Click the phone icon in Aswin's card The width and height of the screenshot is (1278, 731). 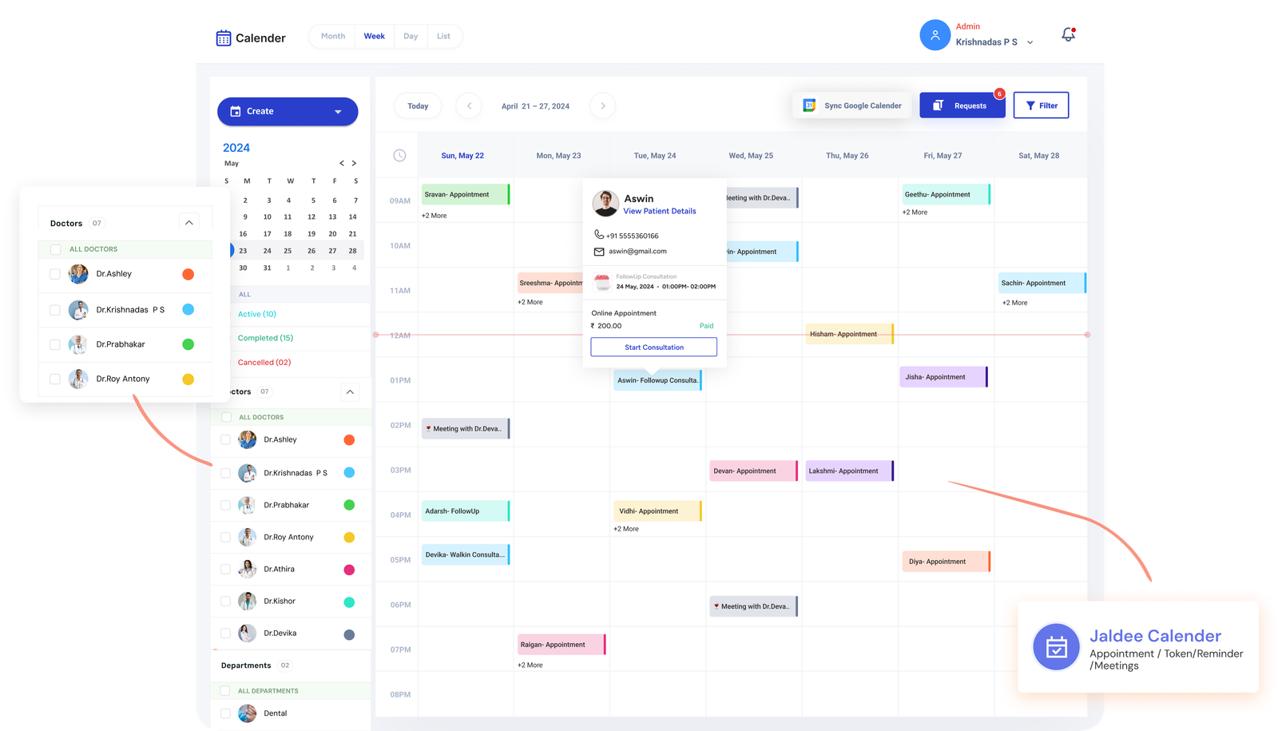click(599, 235)
